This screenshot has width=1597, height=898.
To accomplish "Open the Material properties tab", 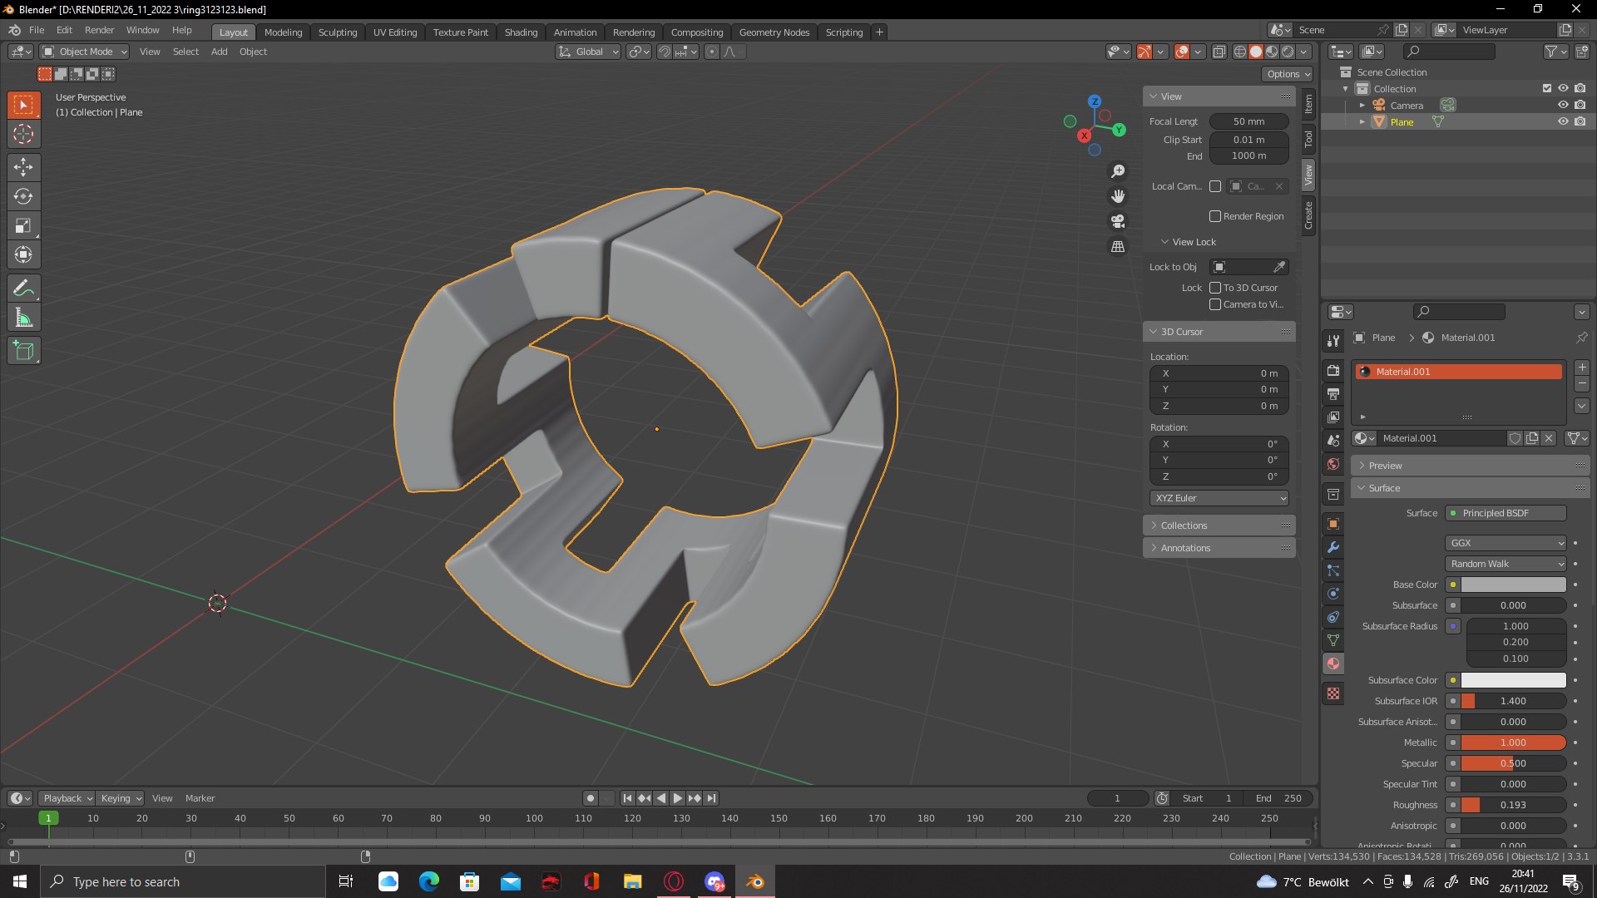I will 1333,664.
